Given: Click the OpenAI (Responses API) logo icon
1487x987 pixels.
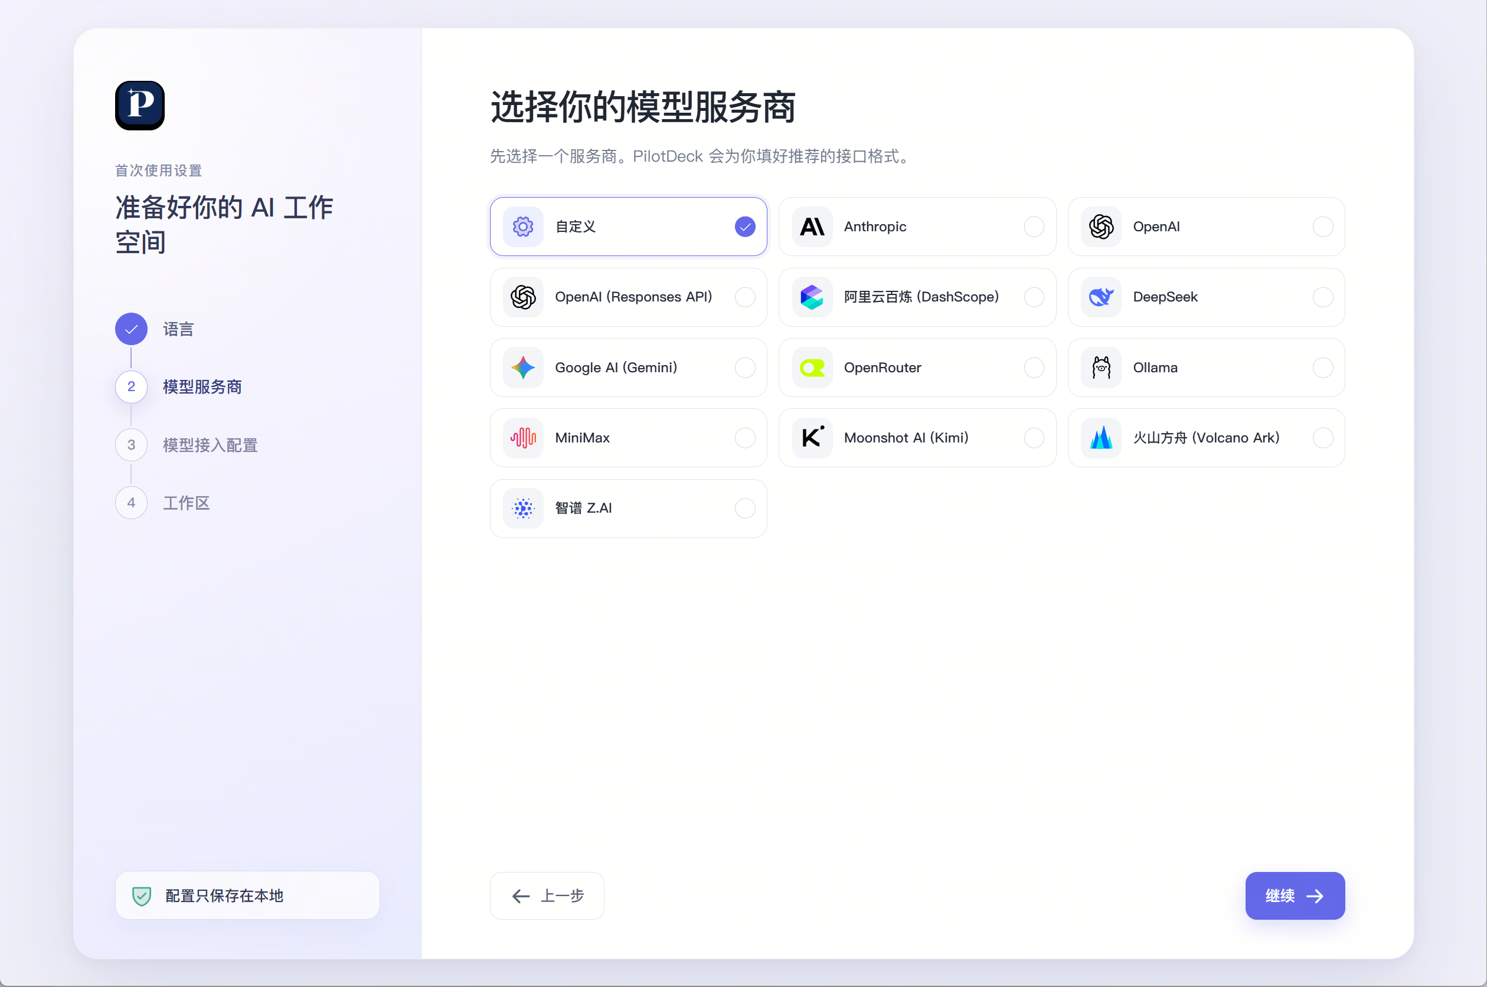Looking at the screenshot, I should point(523,297).
